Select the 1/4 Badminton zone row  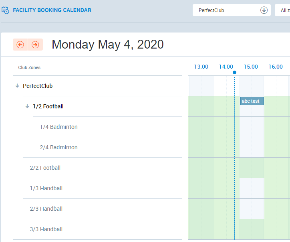pyautogui.click(x=59, y=127)
